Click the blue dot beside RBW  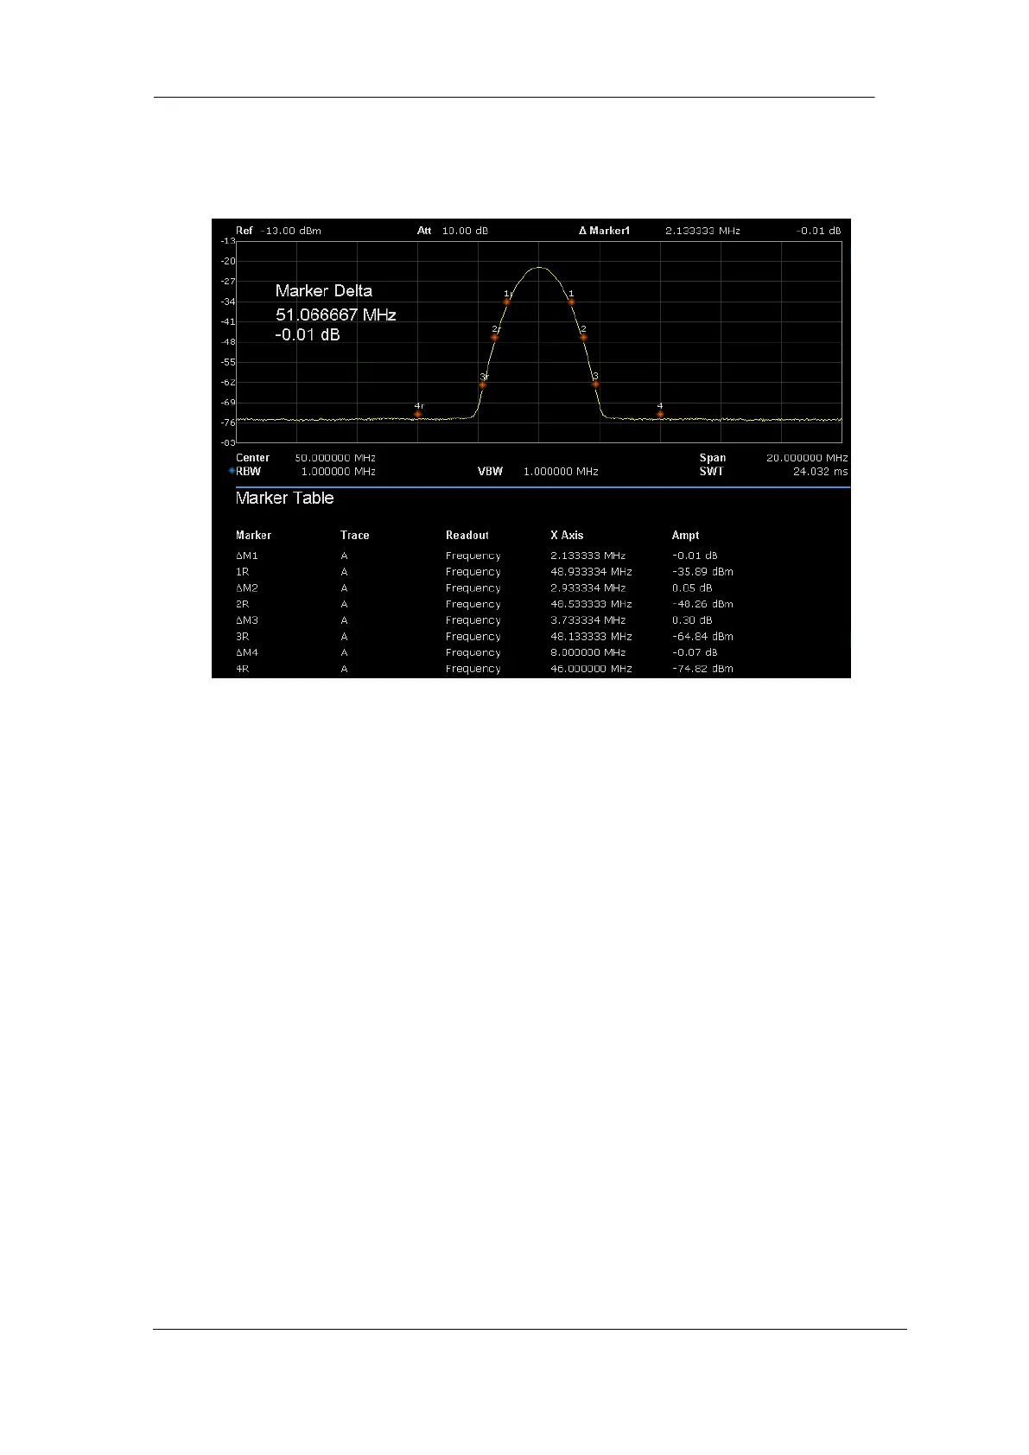coord(231,471)
